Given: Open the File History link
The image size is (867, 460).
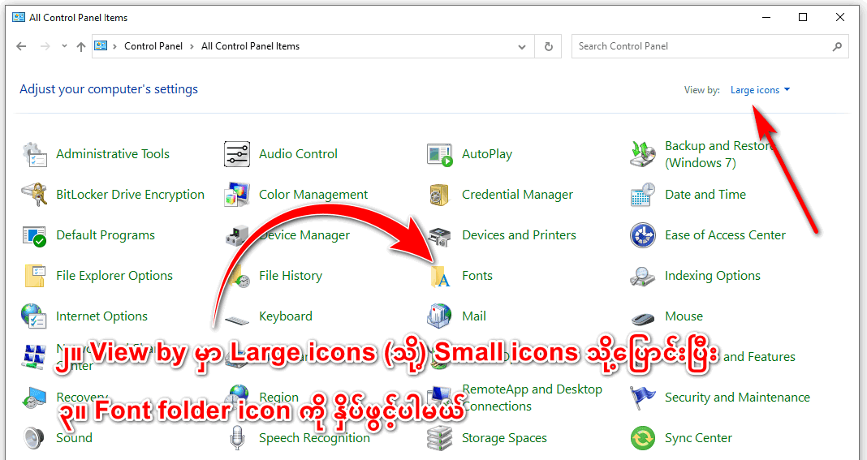Looking at the screenshot, I should pos(291,276).
